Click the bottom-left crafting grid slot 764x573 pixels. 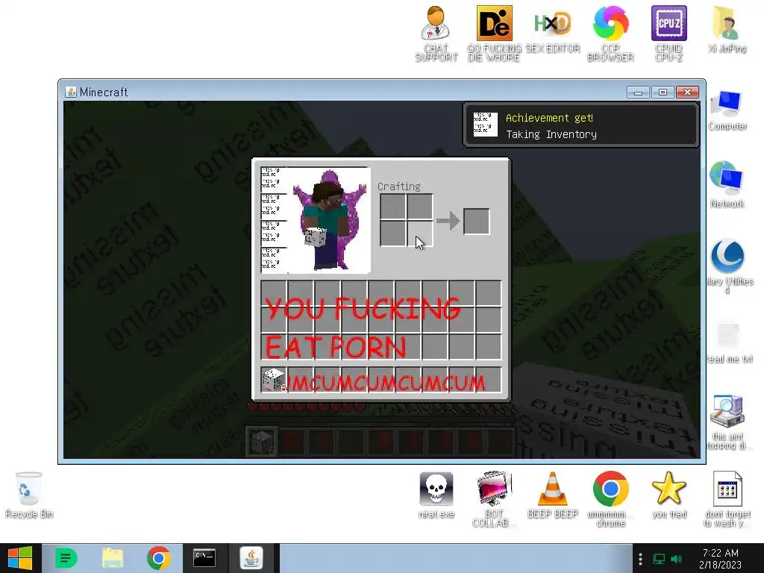pos(392,234)
